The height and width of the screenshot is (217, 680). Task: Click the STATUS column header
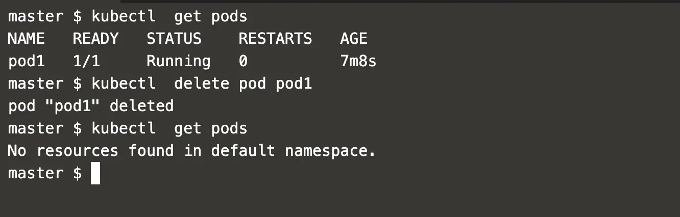[x=174, y=39]
